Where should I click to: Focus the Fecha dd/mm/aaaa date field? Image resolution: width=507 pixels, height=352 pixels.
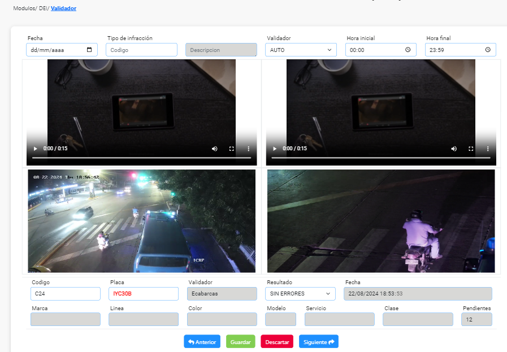[62, 50]
